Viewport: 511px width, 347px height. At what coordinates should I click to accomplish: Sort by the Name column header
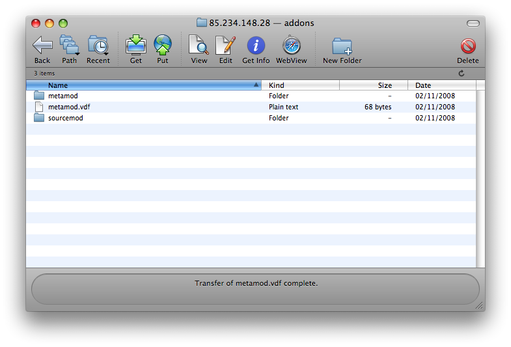144,85
